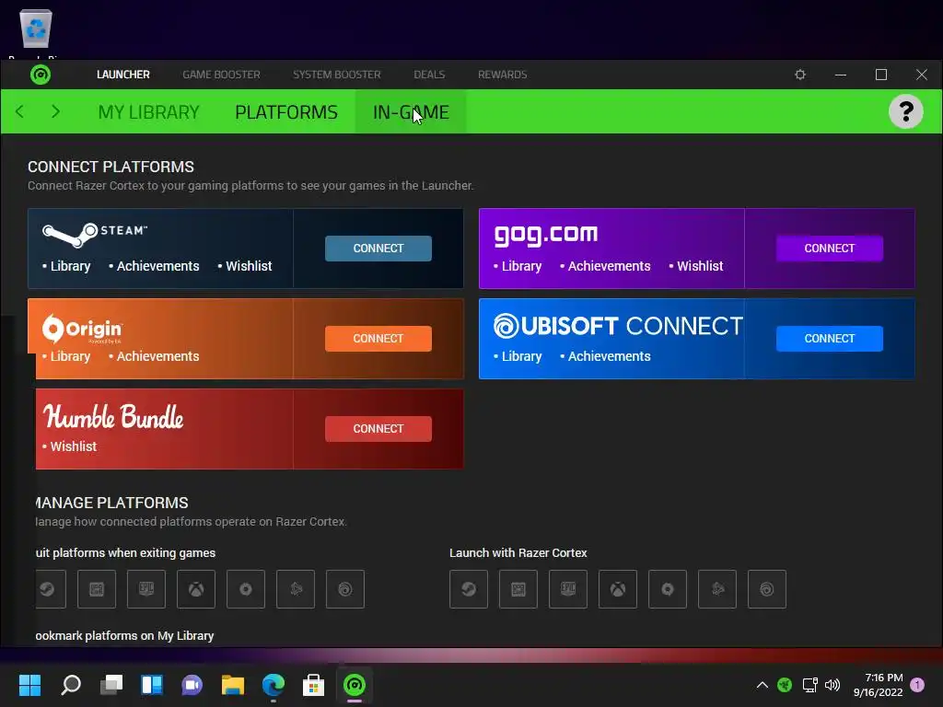Select the PLATFORMS sub-tab

(286, 111)
